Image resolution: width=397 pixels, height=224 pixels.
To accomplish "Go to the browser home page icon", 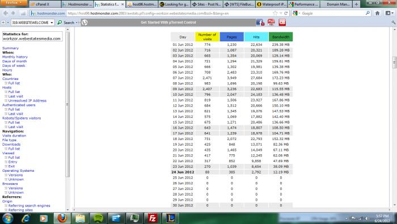I will 377,13.
